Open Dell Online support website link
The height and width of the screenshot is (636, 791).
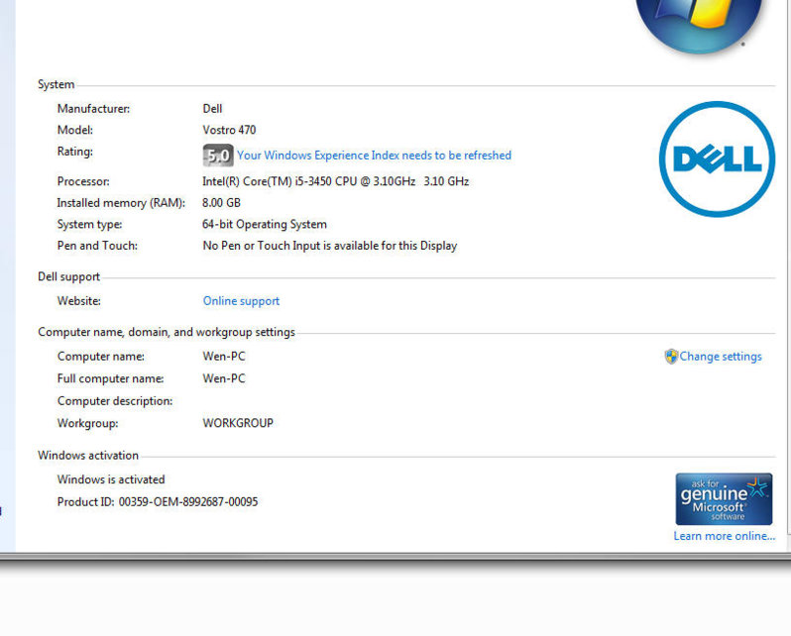[x=241, y=301]
